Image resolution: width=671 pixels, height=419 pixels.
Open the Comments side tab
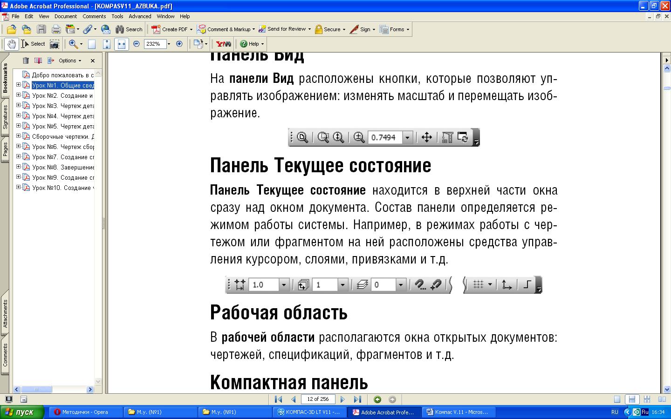click(x=5, y=355)
